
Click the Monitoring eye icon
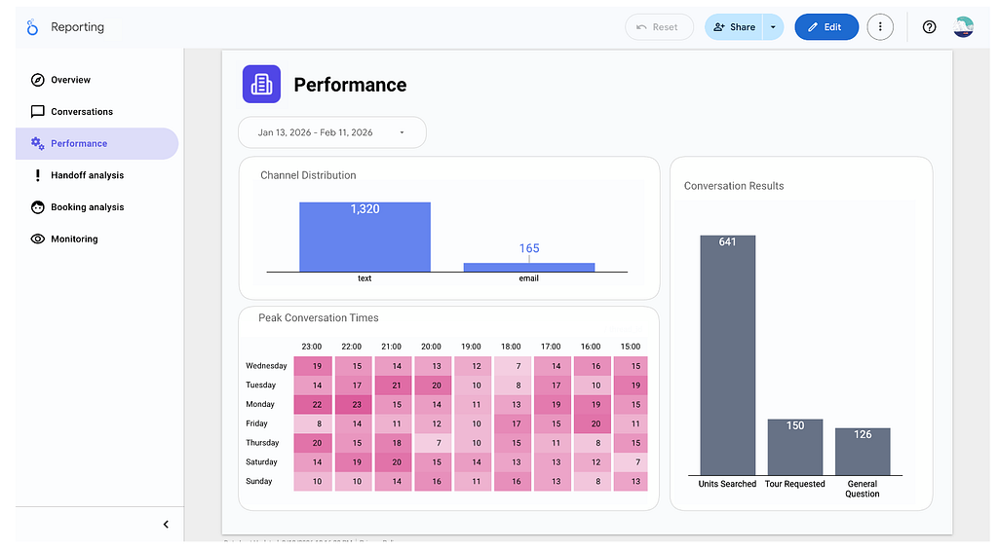pyautogui.click(x=38, y=239)
